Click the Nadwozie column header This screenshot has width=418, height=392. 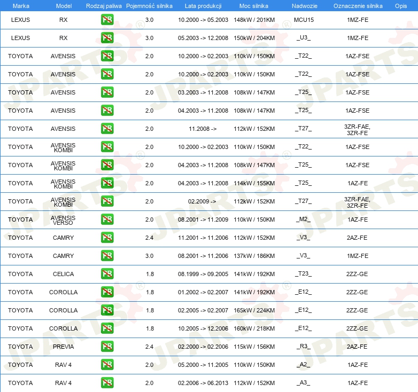coord(305,6)
